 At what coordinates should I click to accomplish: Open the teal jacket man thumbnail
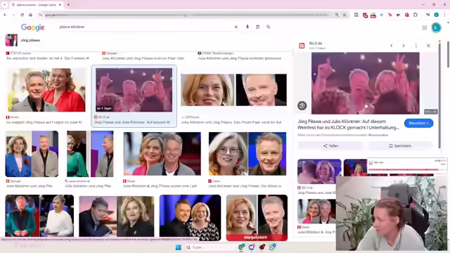(x=39, y=216)
